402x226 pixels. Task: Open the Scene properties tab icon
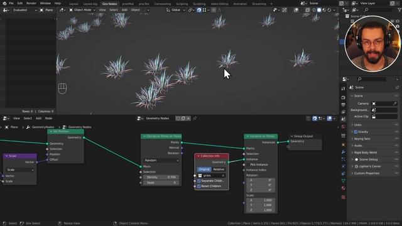point(344,119)
